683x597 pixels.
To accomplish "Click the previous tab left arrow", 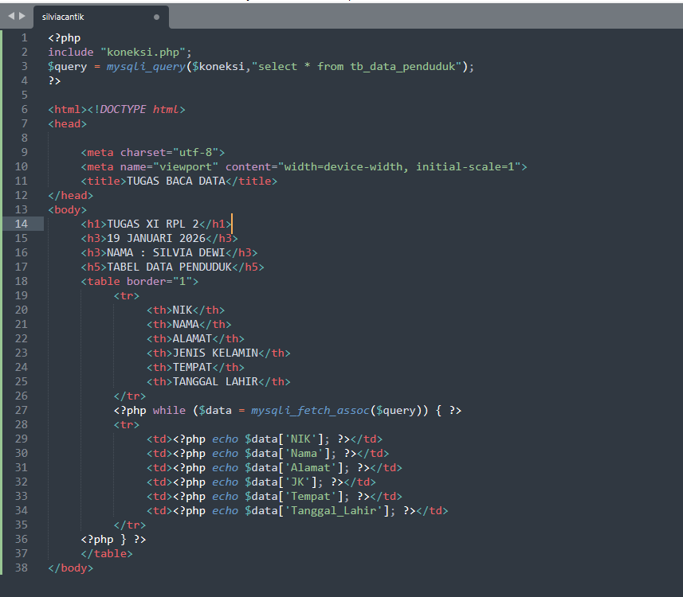I will coord(10,16).
